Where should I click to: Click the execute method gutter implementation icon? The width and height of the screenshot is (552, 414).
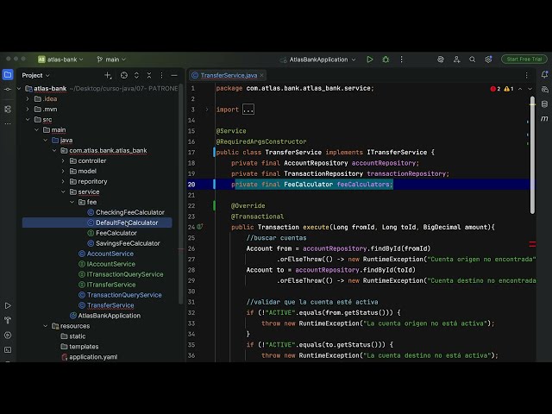click(200, 227)
